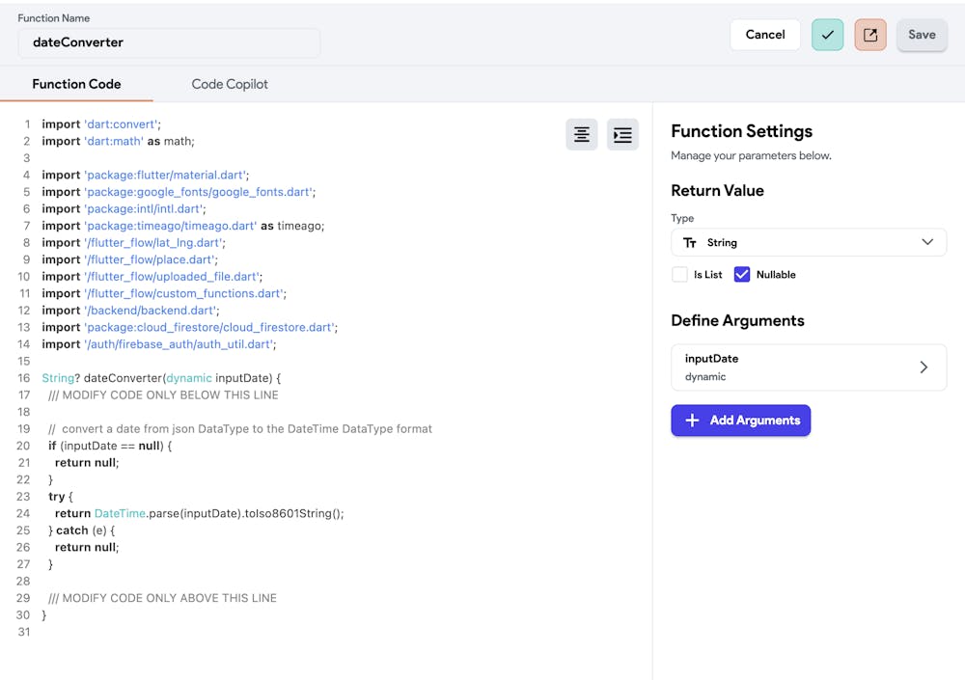
Task: Switch to the Code Copilot tab
Action: click(230, 84)
